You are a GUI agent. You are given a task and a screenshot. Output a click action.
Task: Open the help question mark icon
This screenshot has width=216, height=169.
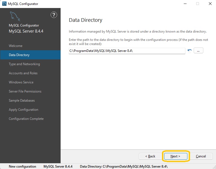(54, 15)
